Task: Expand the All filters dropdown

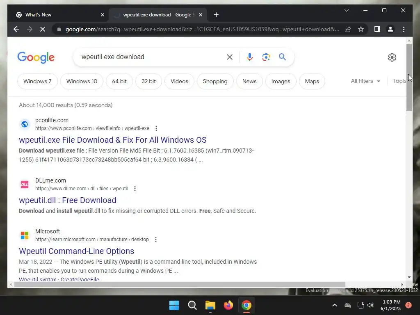Action: [x=365, y=81]
